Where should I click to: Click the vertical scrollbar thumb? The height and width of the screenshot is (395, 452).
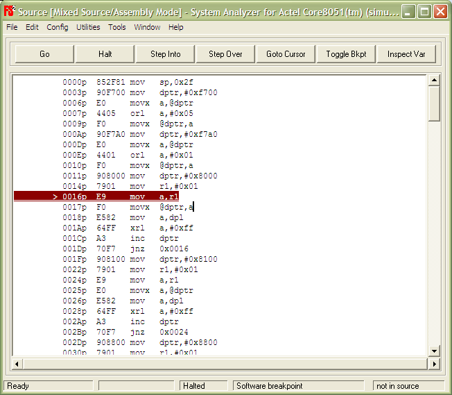(434, 103)
